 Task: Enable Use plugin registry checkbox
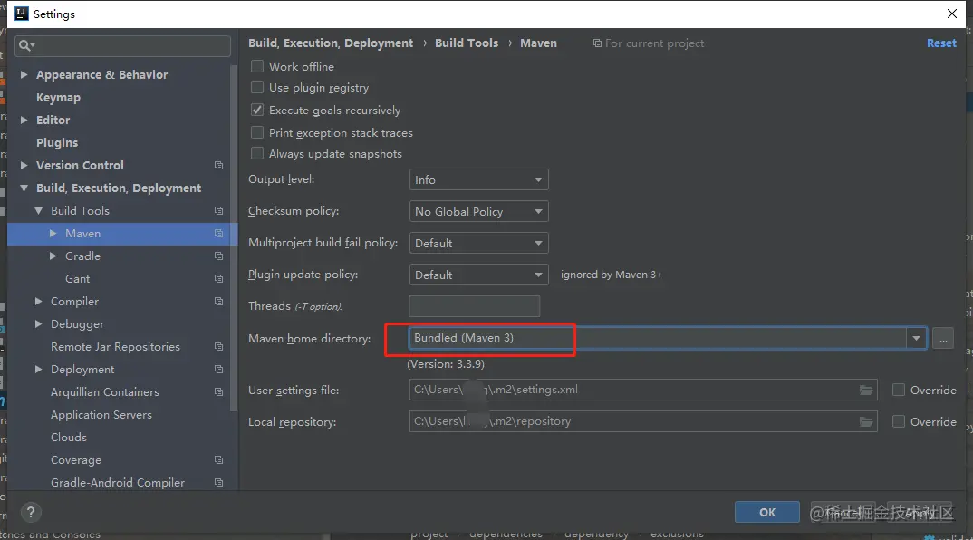pos(257,88)
